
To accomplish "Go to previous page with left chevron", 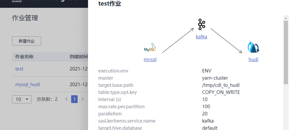I will 66,99.
